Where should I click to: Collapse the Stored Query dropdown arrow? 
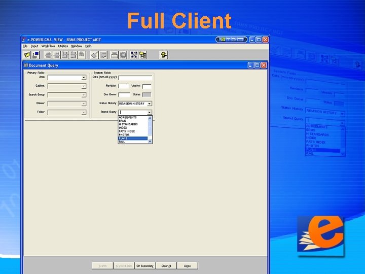(150, 112)
